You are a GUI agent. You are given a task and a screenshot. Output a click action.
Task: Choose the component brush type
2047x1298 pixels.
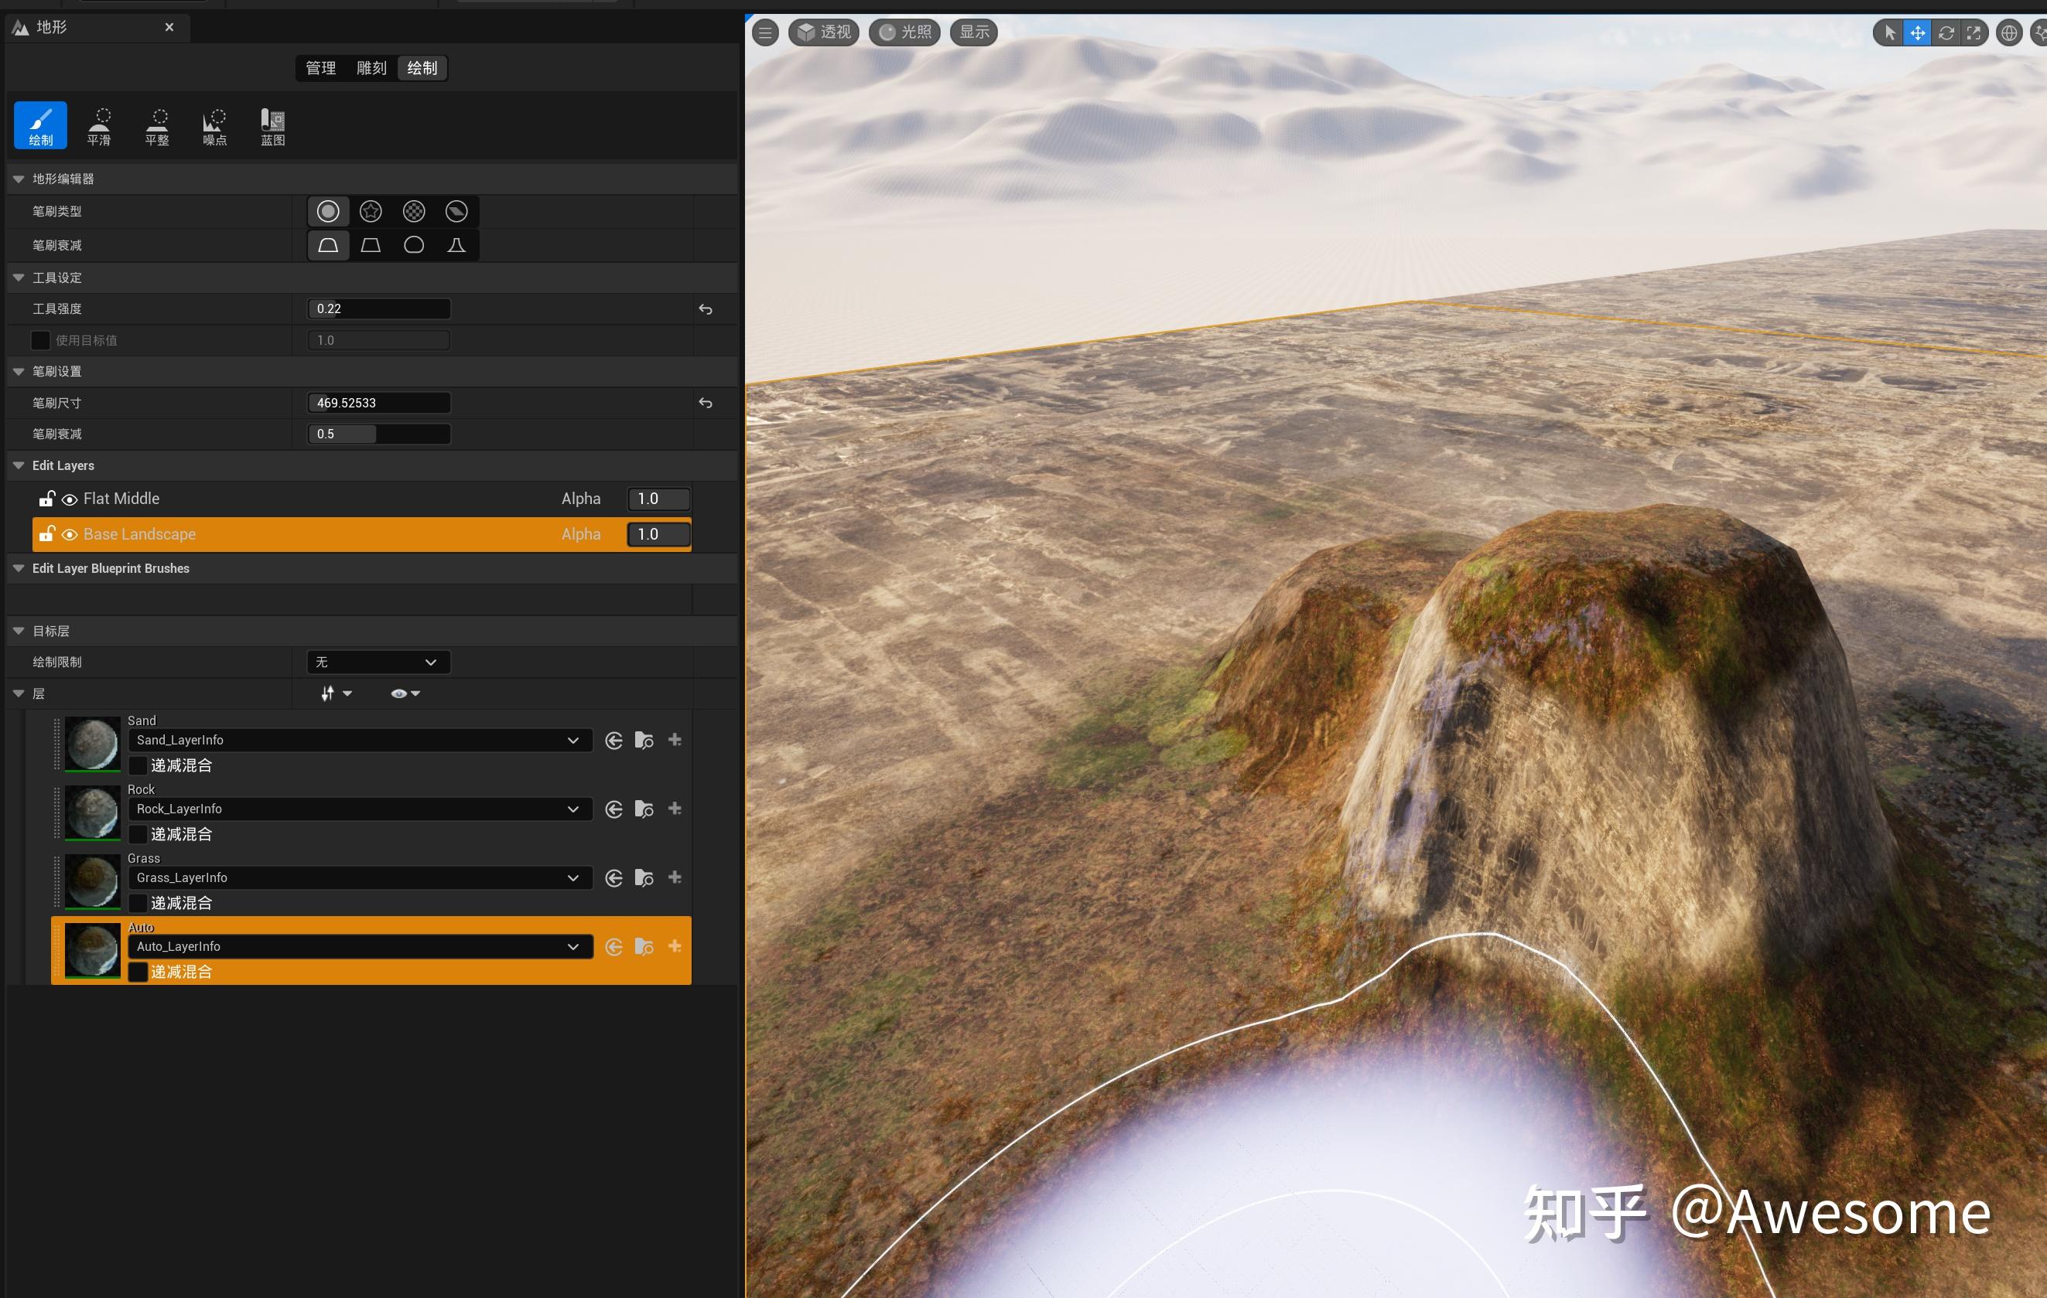click(456, 211)
